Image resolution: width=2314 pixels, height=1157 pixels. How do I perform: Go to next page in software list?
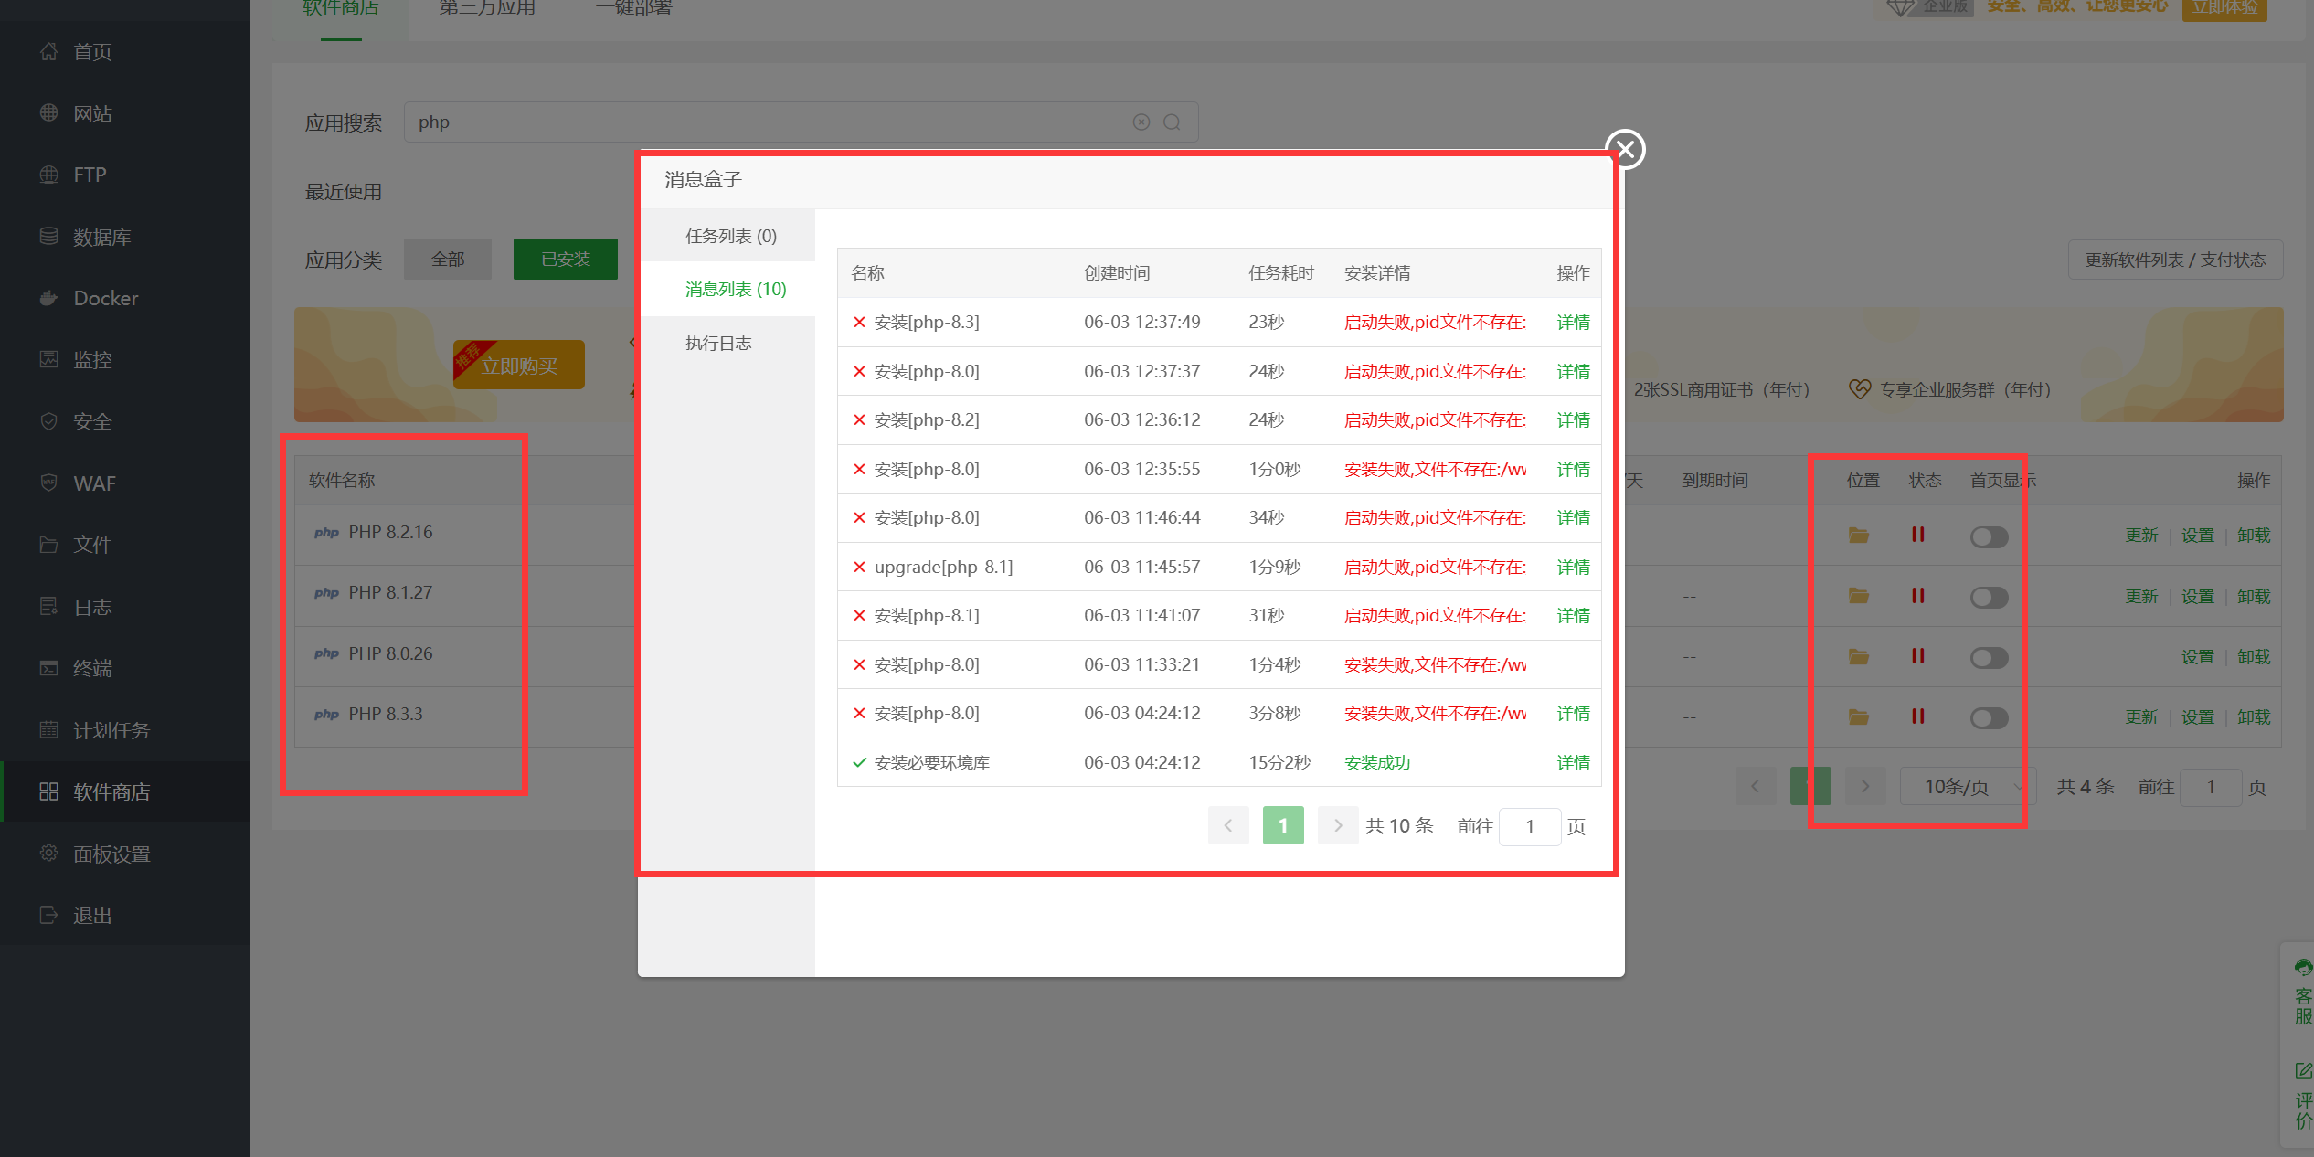click(x=1865, y=787)
